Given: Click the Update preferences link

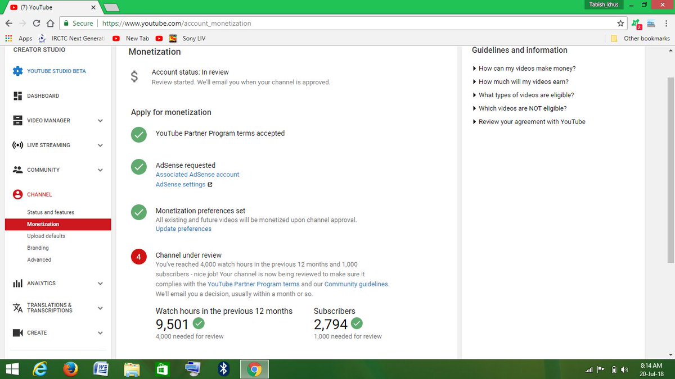Looking at the screenshot, I should pyautogui.click(x=183, y=229).
